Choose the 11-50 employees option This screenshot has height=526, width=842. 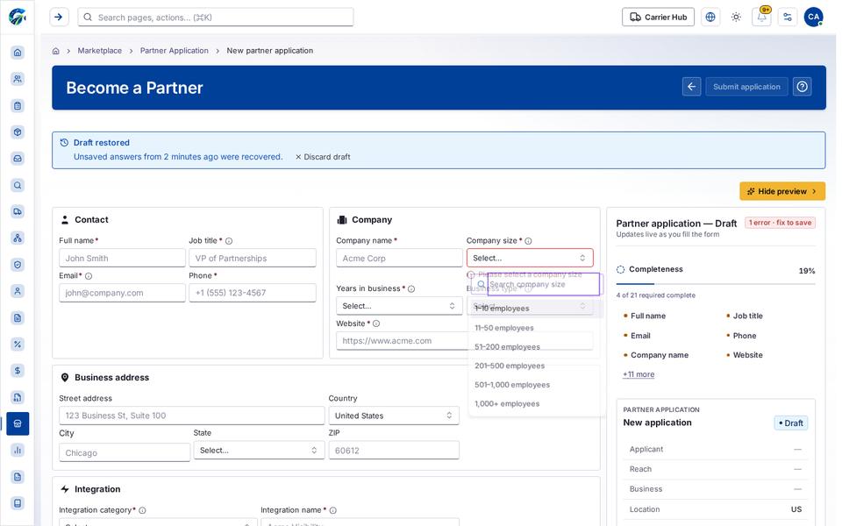click(x=535, y=327)
